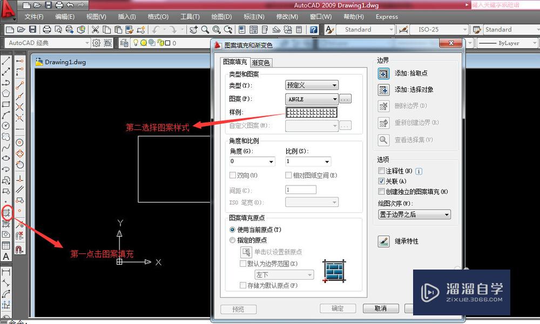Image resolution: width=540 pixels, height=324 pixels.
Task: Switch to Hatch tab
Action: click(235, 62)
